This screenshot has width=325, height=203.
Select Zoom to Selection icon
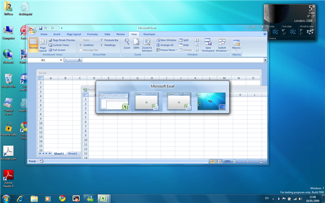(147, 41)
